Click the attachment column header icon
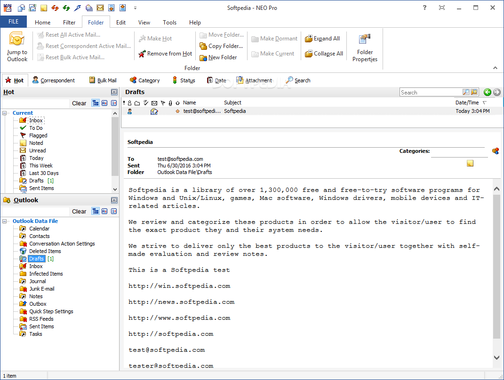This screenshot has width=504, height=380. (170, 103)
